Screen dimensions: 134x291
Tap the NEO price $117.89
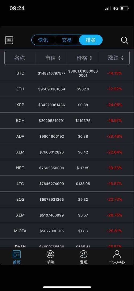[x=83, y=168]
